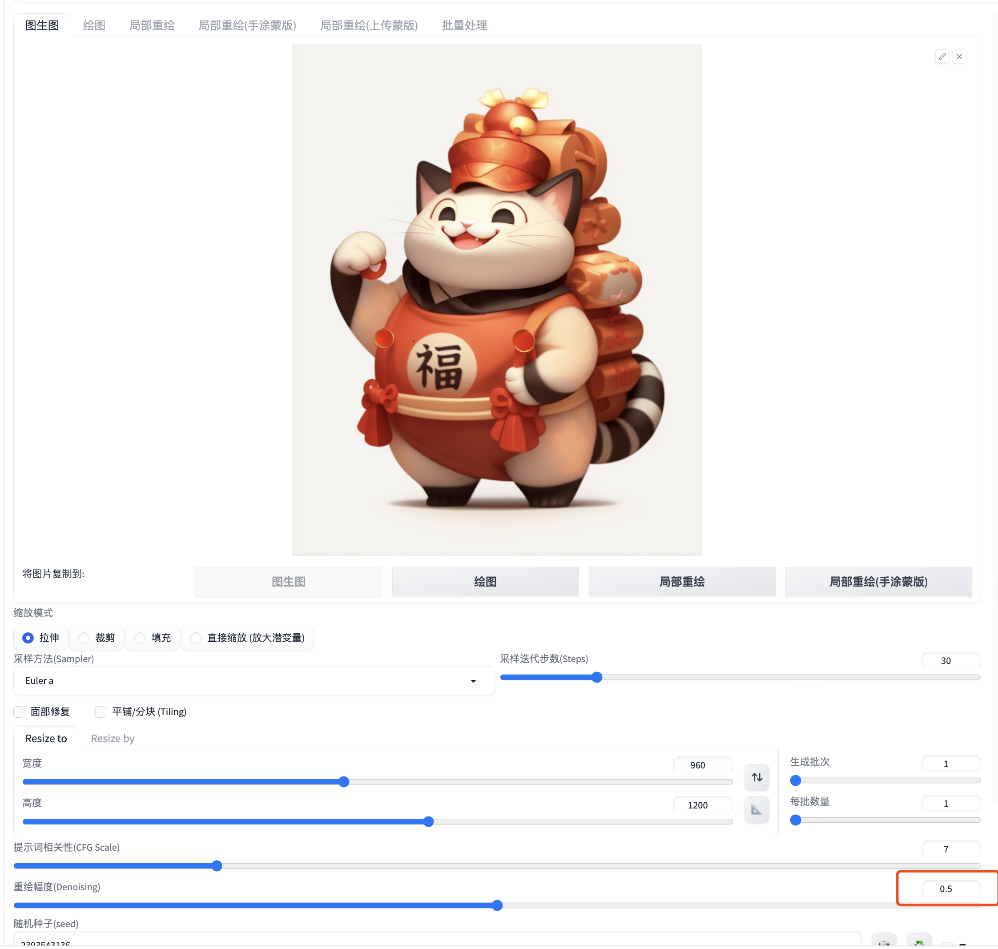Click the 将图片复制到: label
The height and width of the screenshot is (949, 998).
[x=53, y=574]
